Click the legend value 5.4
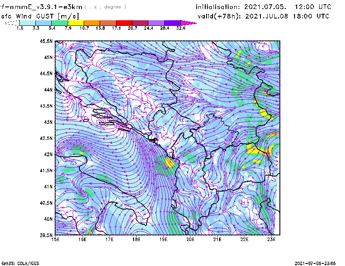The image size is (345, 266). click(52, 28)
